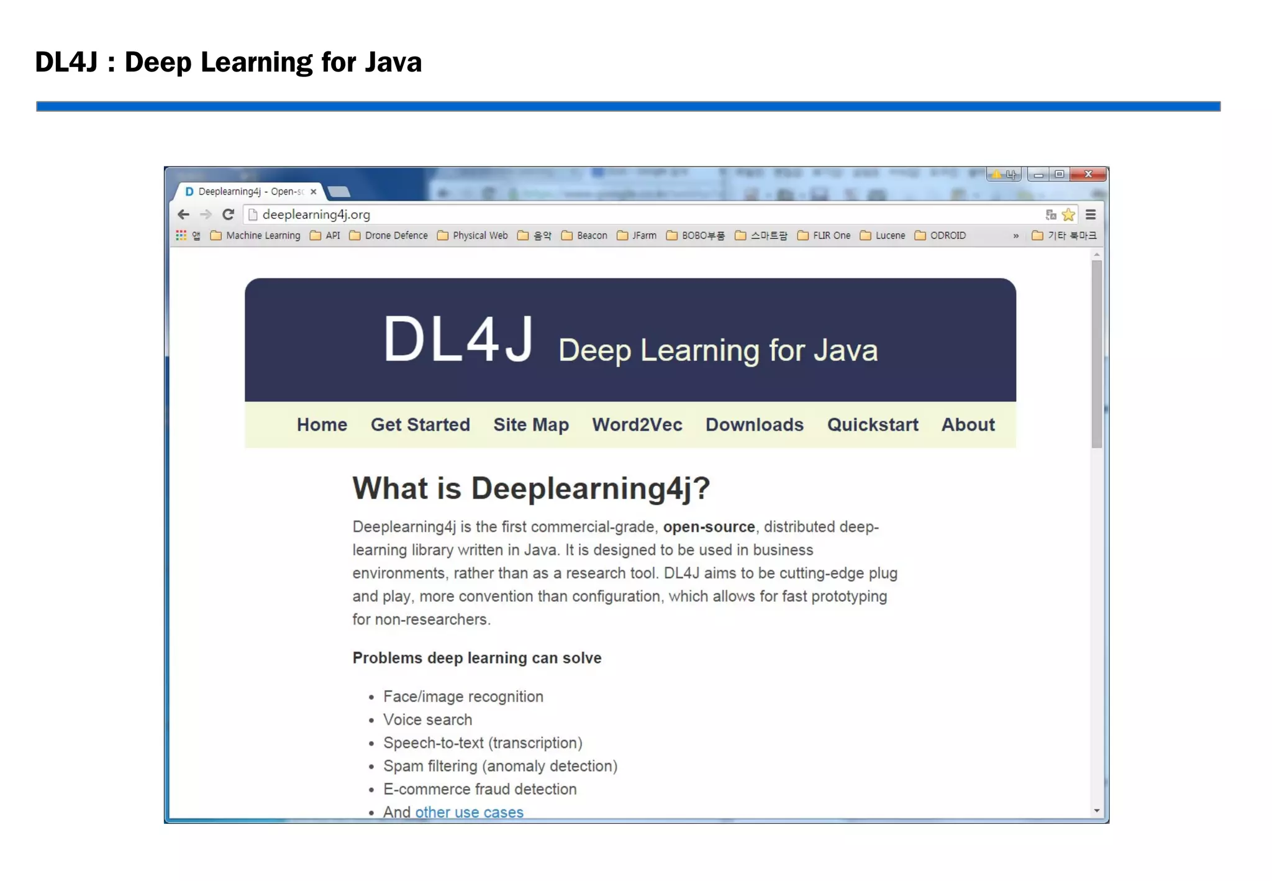Click the bold 'open-source' text

709,527
